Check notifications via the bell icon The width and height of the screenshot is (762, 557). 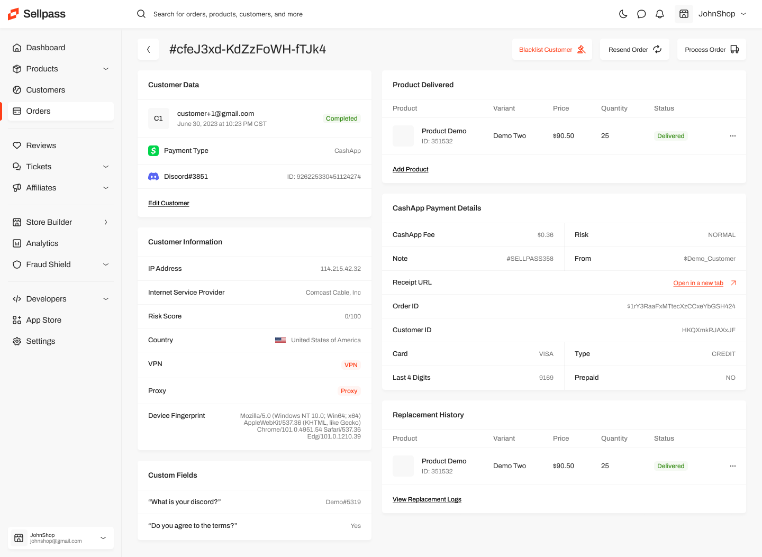660,14
